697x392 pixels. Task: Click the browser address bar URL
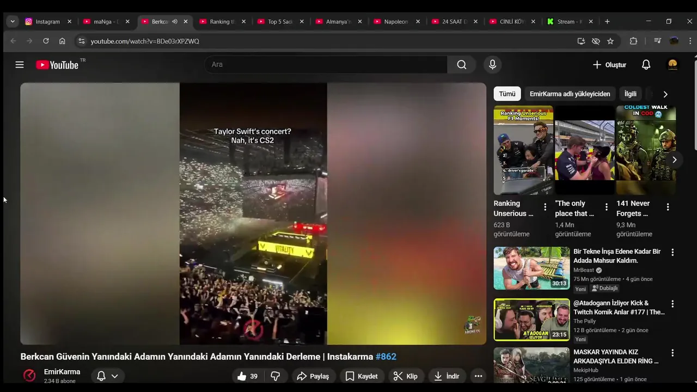[x=145, y=41]
